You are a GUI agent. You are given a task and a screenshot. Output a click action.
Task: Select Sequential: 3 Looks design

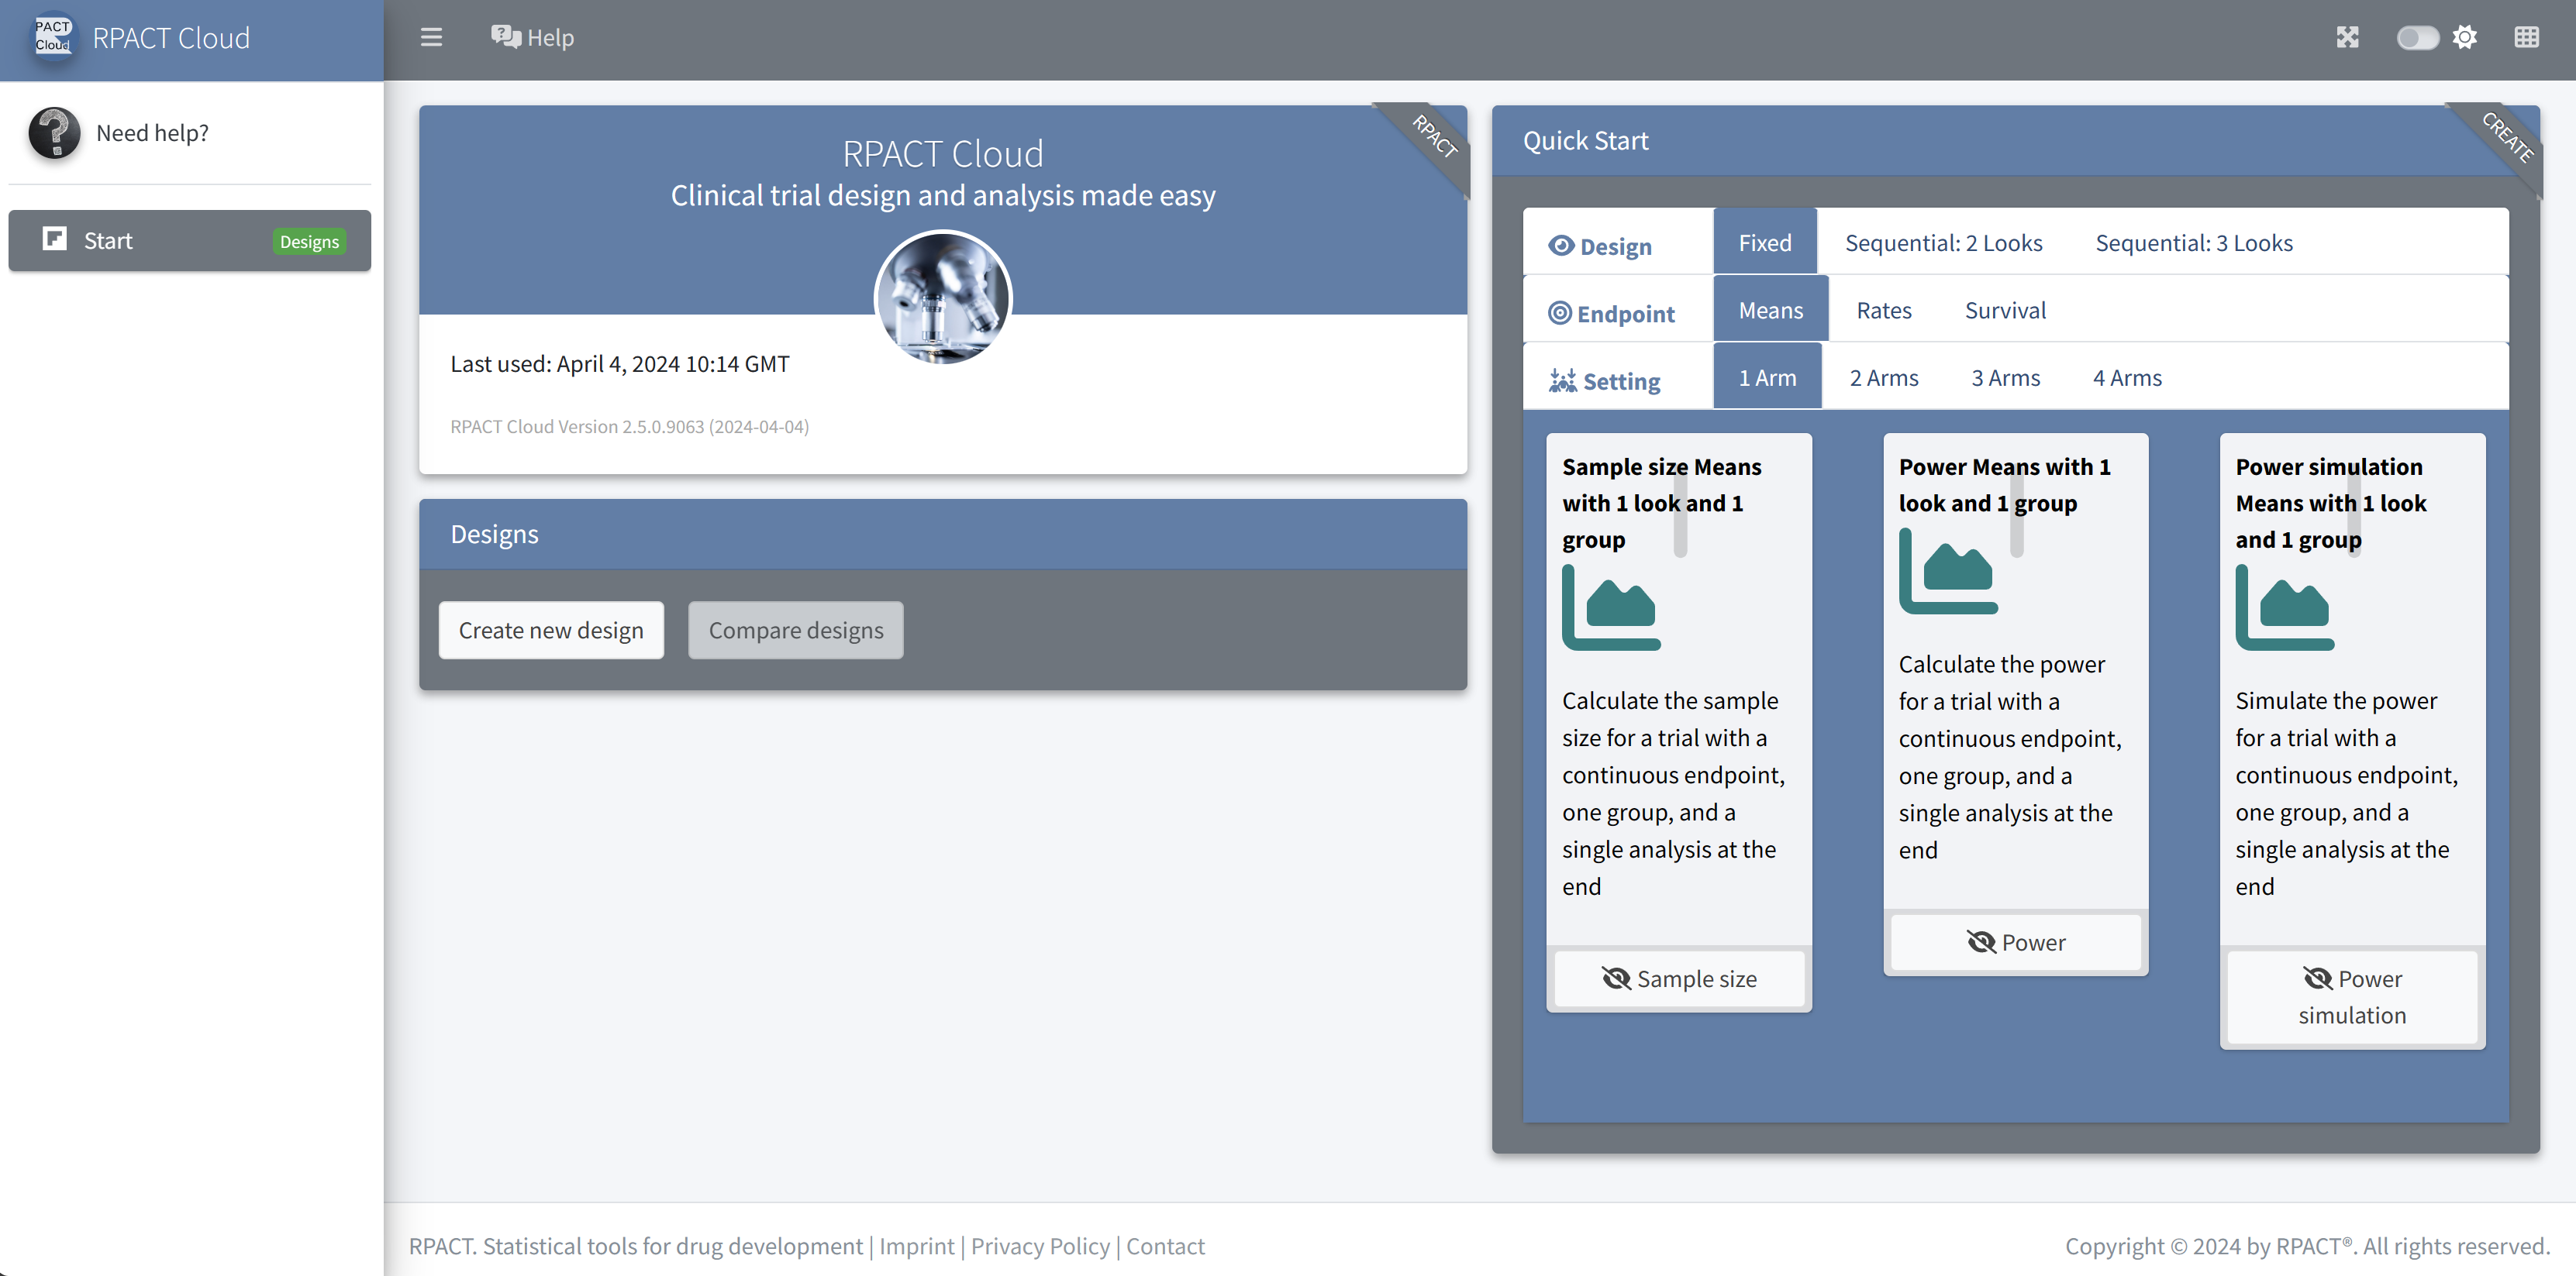click(2193, 242)
